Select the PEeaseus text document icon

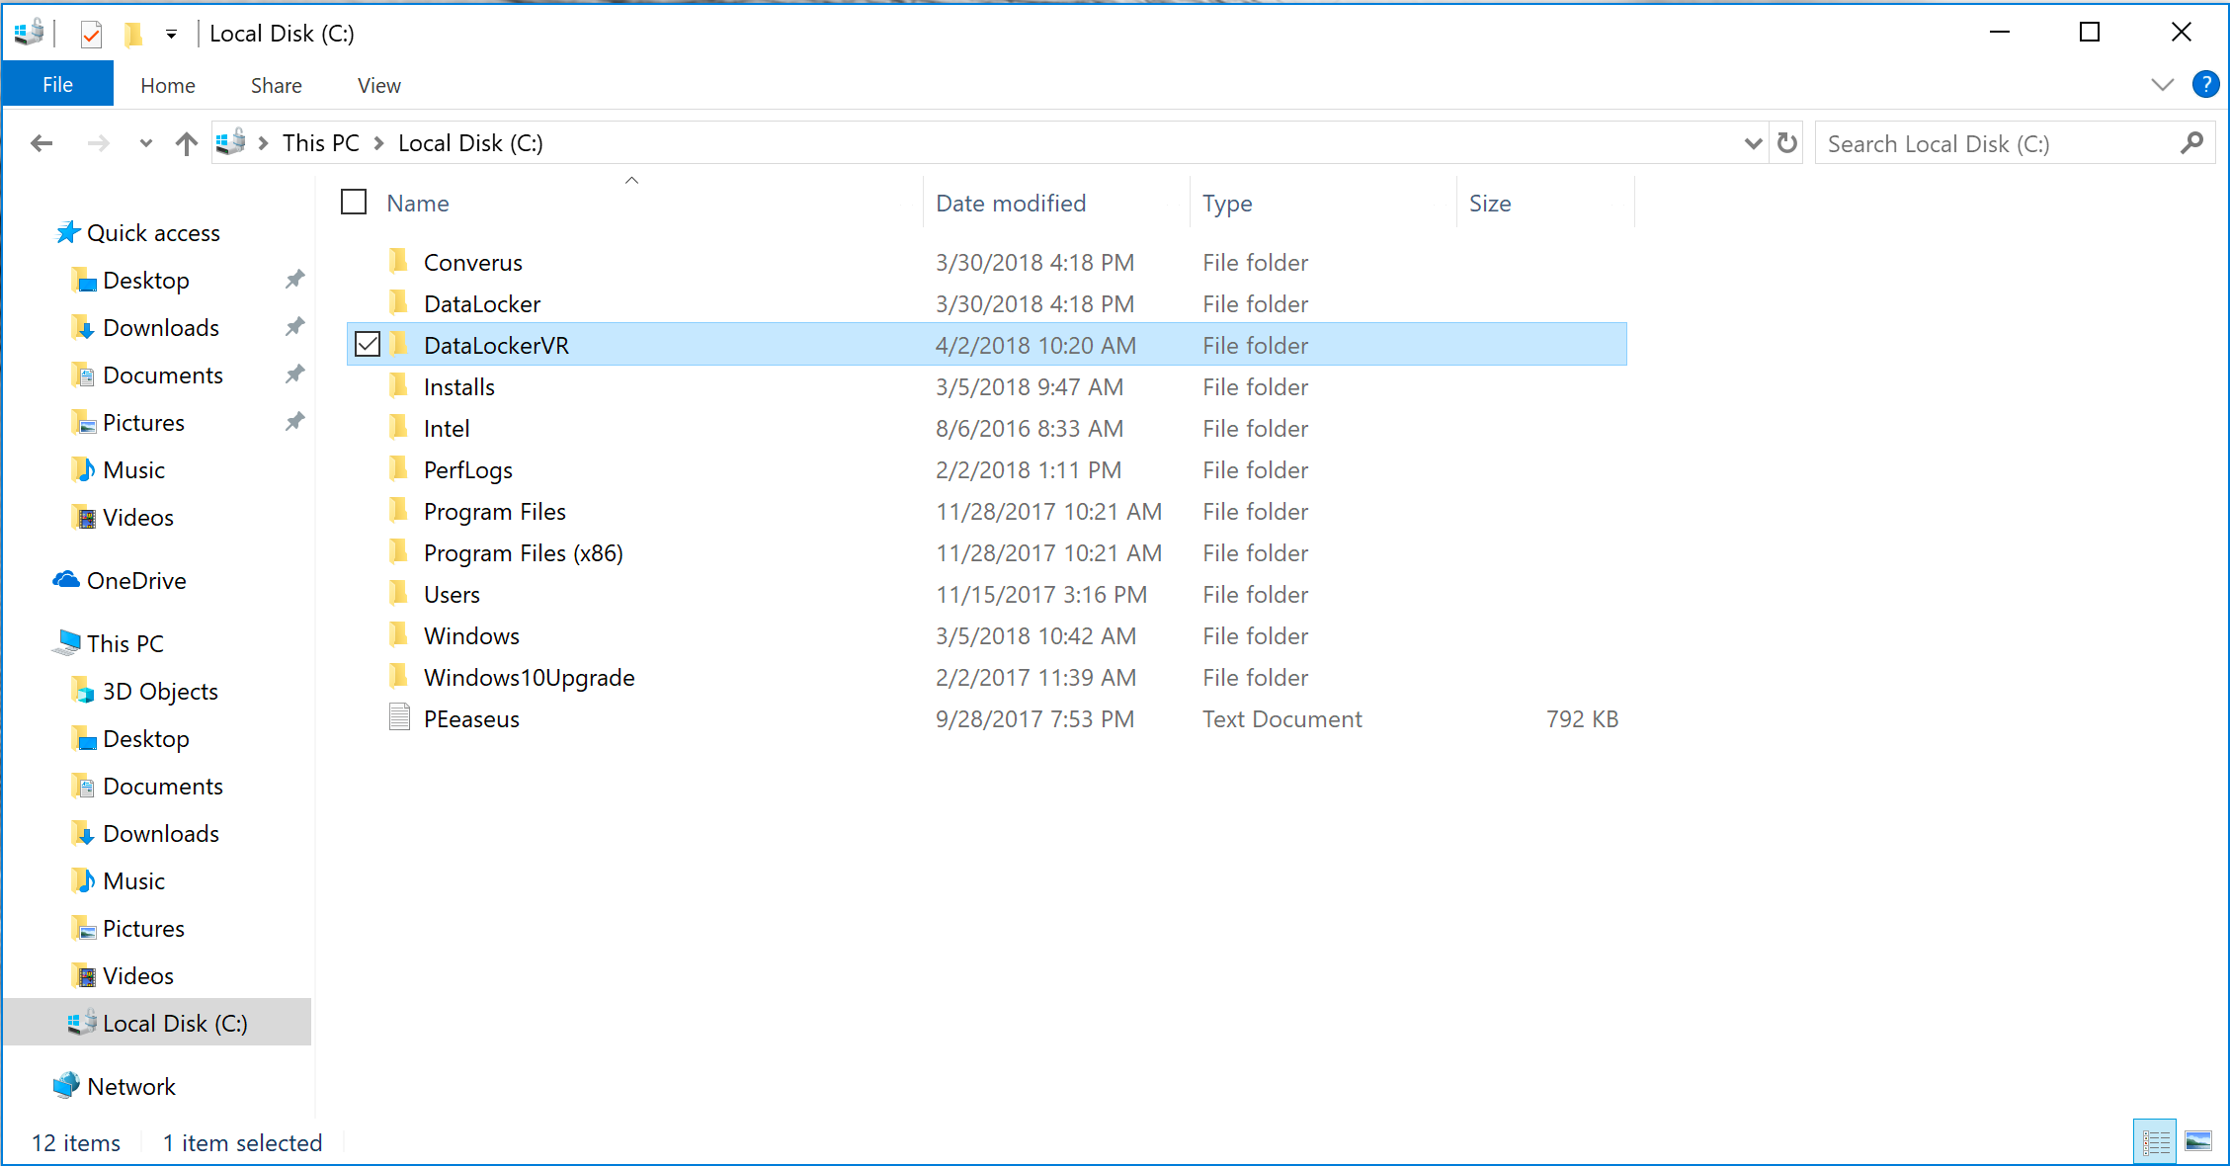(x=399, y=717)
